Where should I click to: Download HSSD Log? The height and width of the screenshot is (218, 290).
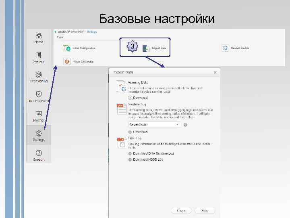point(146,159)
